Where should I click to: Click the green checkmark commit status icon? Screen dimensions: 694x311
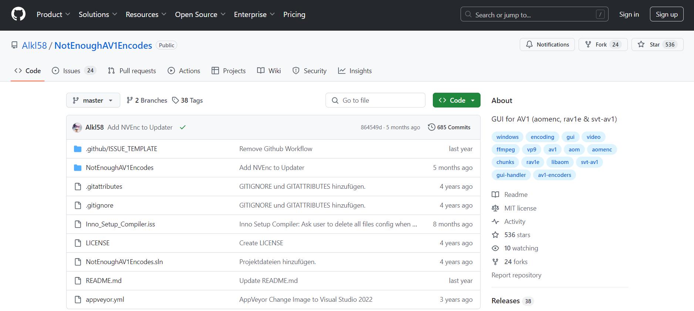click(183, 127)
